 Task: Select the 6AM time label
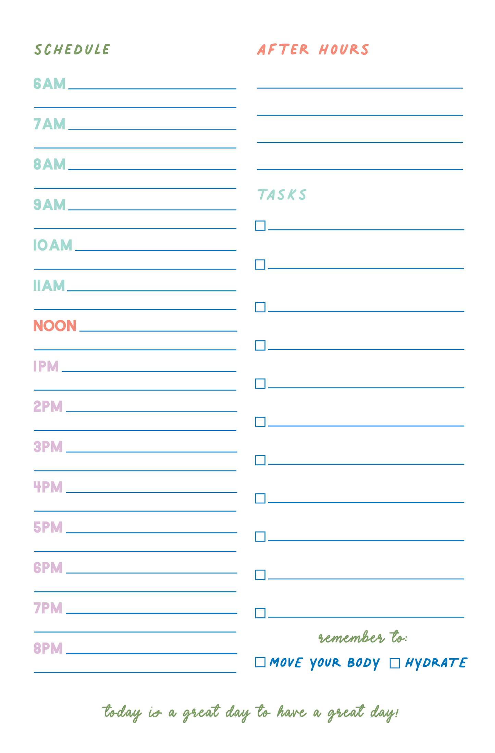(x=49, y=84)
